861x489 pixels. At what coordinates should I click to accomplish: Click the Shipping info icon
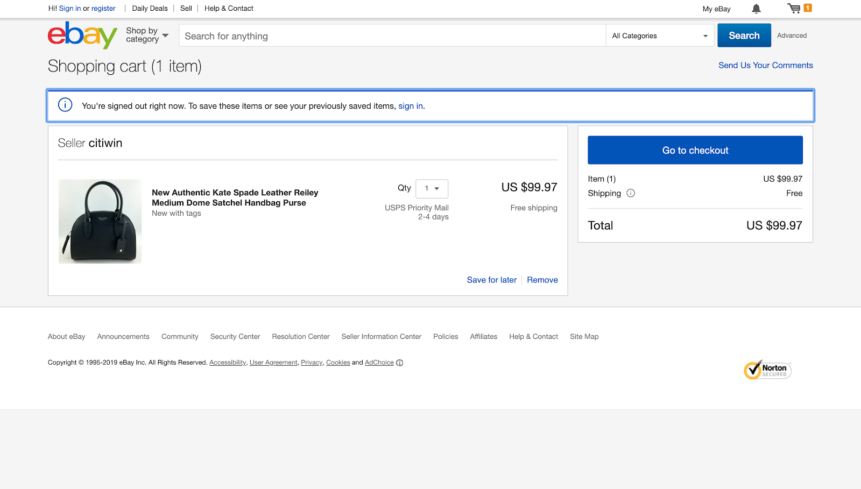(x=631, y=193)
